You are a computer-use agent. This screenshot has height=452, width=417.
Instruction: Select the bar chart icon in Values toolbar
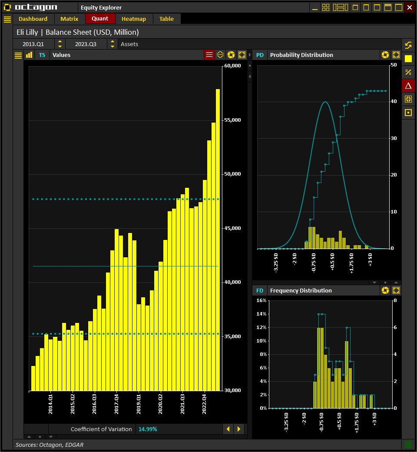tap(29, 55)
